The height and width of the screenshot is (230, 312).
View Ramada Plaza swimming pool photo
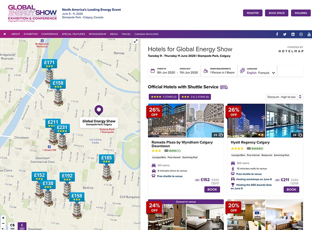[x=205, y=120]
